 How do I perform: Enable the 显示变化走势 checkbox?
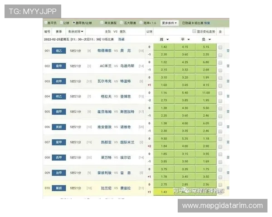pos(194,31)
